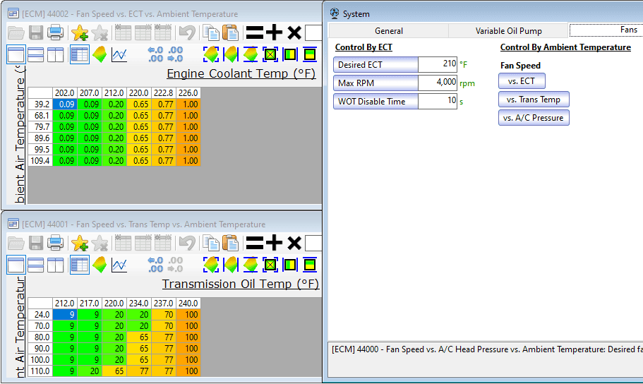Image resolution: width=643 pixels, height=384 pixels.
Task: Click the copy icon in the 44002 ECT table toolbar
Action: click(x=211, y=32)
